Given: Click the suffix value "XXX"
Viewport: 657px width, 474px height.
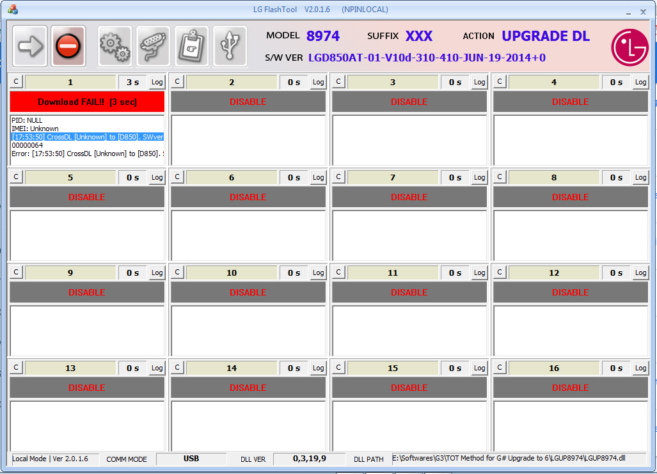Looking at the screenshot, I should click(419, 36).
